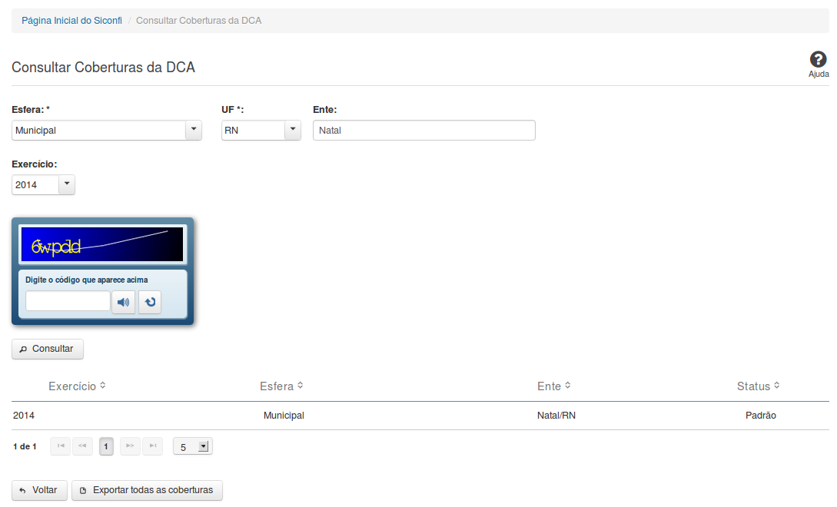The width and height of the screenshot is (837, 507).
Task: Refresh the captcha code
Action: coord(150,302)
